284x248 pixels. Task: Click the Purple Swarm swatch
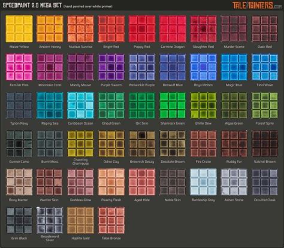(x=111, y=67)
